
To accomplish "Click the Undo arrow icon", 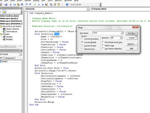I will [x=27, y=4].
